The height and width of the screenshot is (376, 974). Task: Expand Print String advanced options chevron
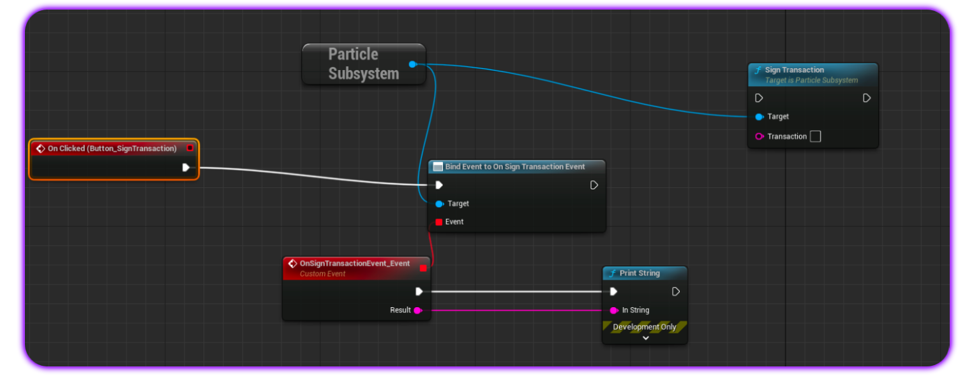click(x=645, y=338)
